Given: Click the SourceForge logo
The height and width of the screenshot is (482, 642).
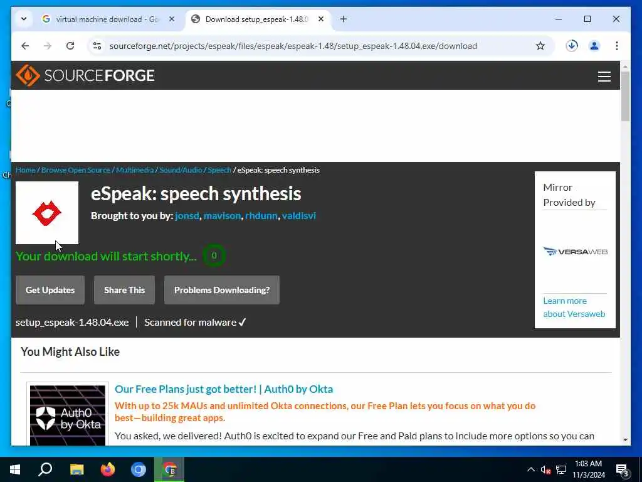Looking at the screenshot, I should tap(85, 75).
